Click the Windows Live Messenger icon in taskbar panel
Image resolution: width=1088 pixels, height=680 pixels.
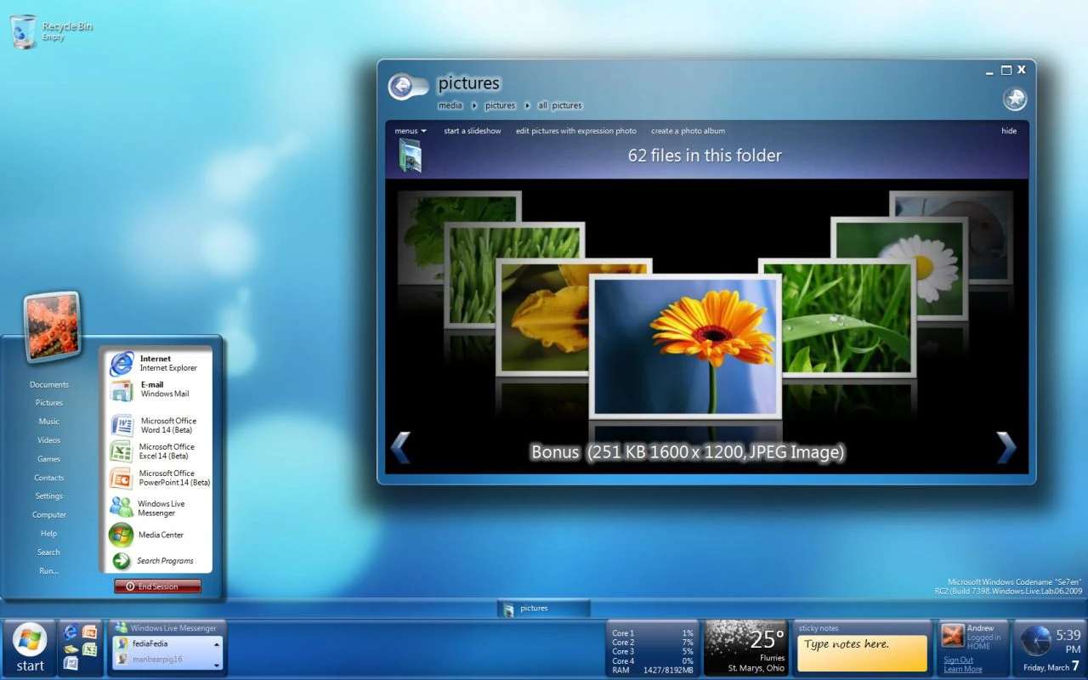(x=122, y=628)
